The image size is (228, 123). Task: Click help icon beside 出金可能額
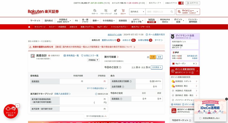click(123, 87)
